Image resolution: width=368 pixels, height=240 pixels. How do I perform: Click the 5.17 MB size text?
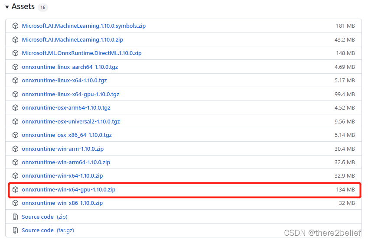(345, 81)
